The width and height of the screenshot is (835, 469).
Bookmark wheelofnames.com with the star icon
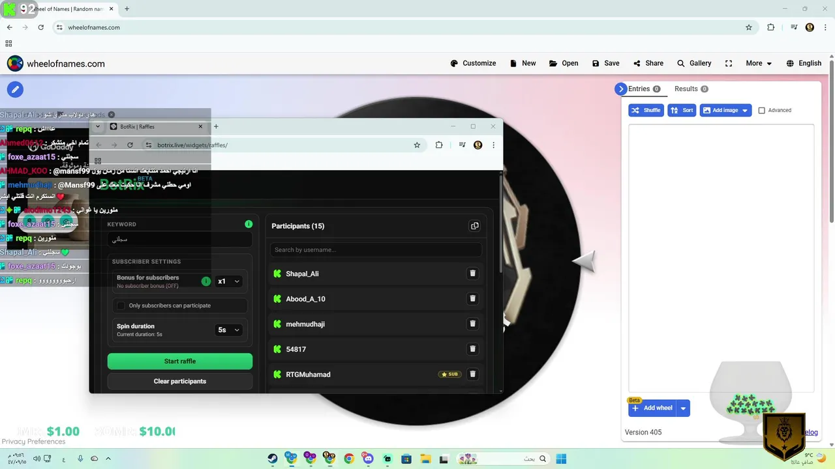[x=749, y=27]
